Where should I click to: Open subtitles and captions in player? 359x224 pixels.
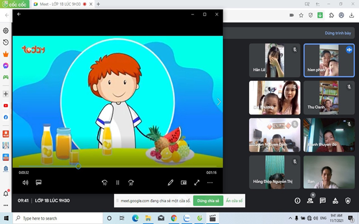39,183
